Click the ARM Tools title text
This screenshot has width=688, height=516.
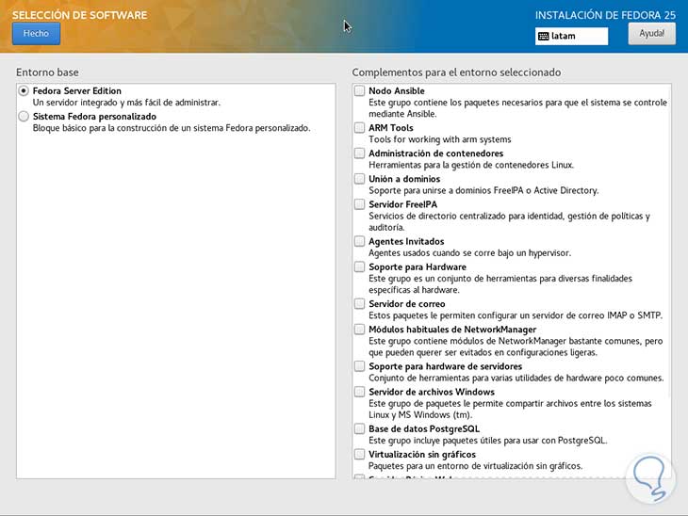[x=391, y=127]
